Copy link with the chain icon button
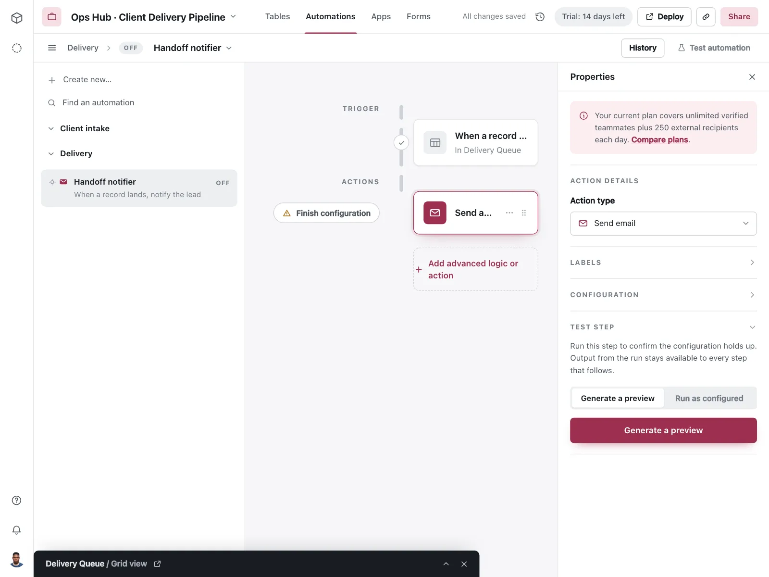Viewport: 769px width, 577px height. point(706,17)
